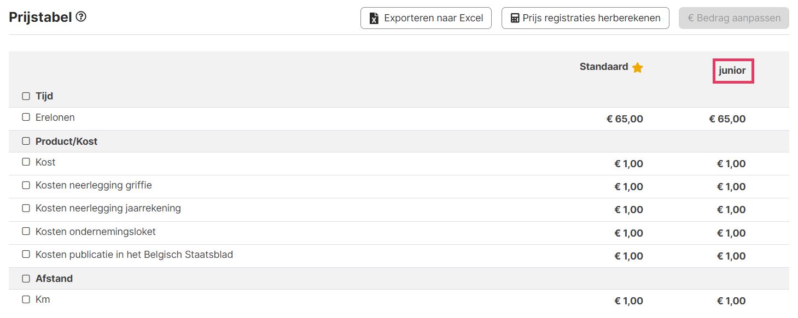Select Kosten neerlegging jaarrekening checkbox
798x318 pixels.
point(26,208)
